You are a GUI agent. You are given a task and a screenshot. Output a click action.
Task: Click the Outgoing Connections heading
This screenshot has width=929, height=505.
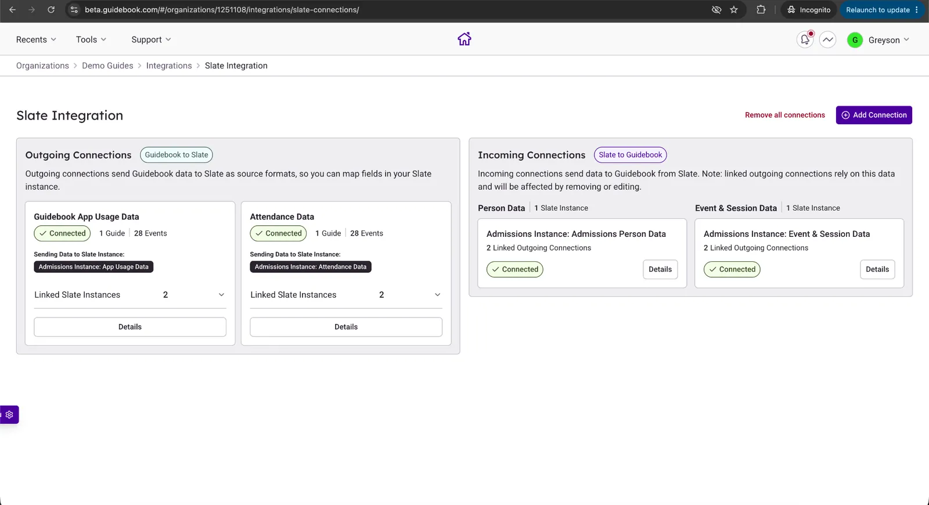click(78, 155)
